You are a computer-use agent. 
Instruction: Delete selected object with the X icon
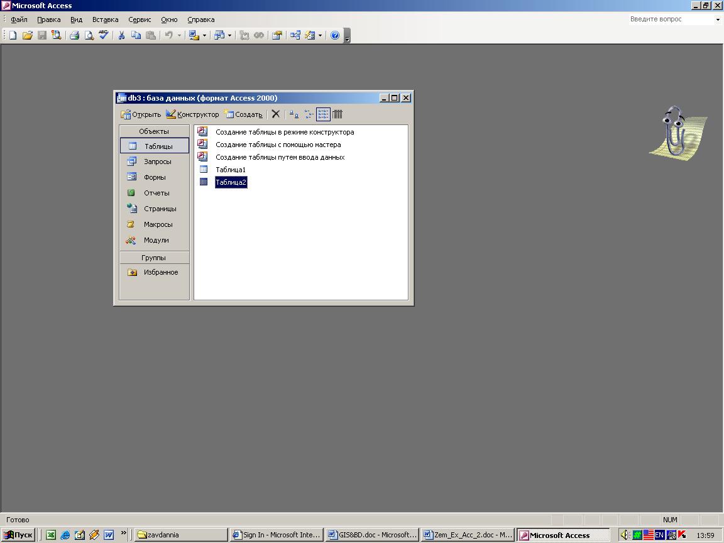(276, 114)
